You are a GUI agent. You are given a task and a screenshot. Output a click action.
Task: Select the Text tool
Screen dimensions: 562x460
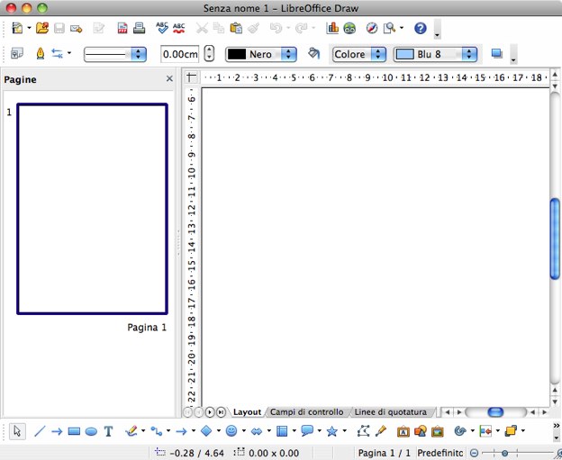point(108,431)
